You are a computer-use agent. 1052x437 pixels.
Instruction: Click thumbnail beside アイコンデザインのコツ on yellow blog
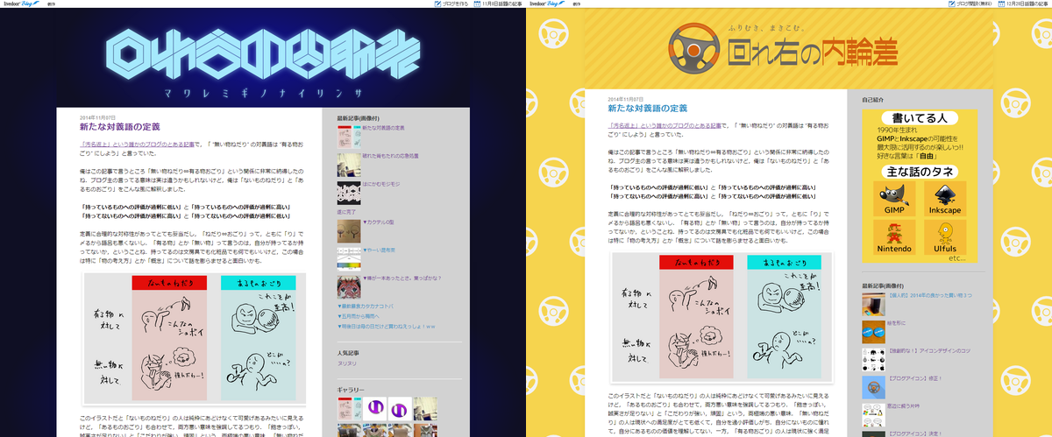click(x=873, y=359)
